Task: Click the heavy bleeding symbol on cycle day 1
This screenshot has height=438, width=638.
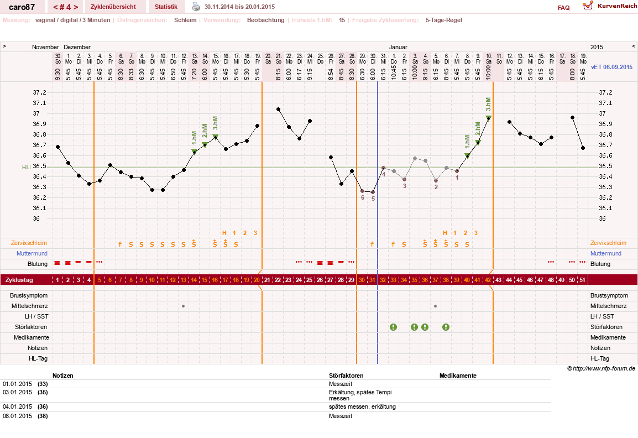Action: 57,263
